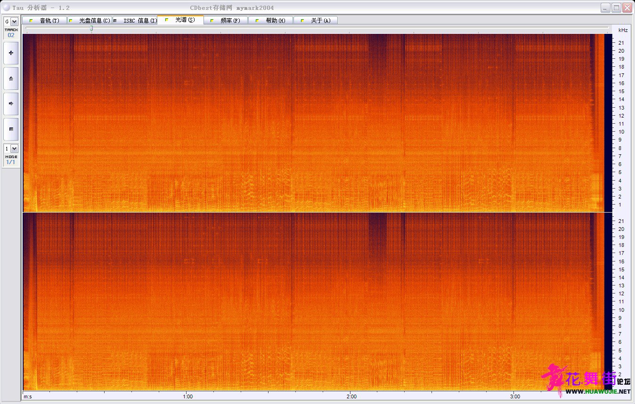Select the 光谱(S) spectrum tab
The width and height of the screenshot is (635, 404).
pos(180,20)
